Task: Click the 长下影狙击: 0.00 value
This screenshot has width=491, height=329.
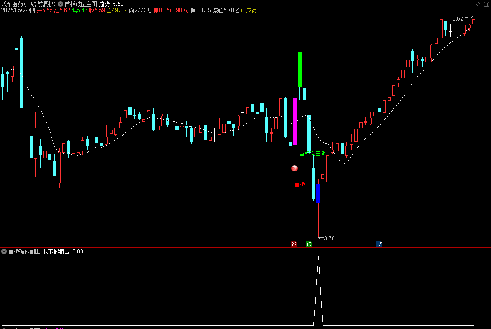Action: tap(63, 251)
